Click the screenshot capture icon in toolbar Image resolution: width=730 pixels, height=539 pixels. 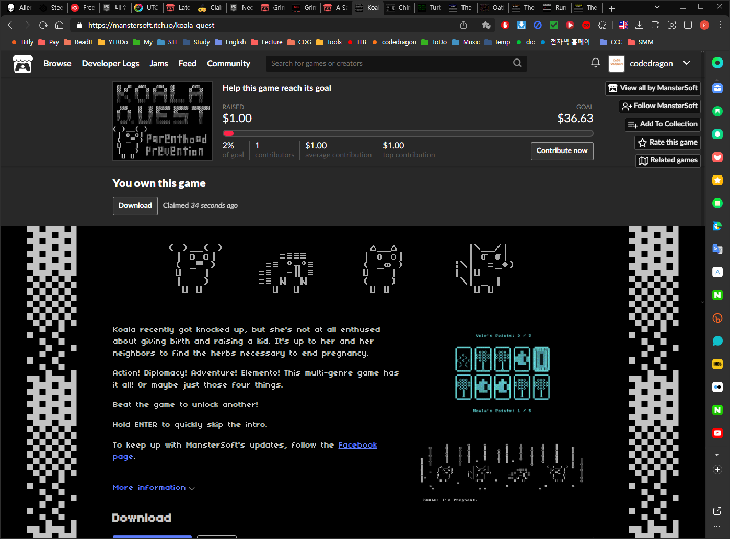click(672, 25)
